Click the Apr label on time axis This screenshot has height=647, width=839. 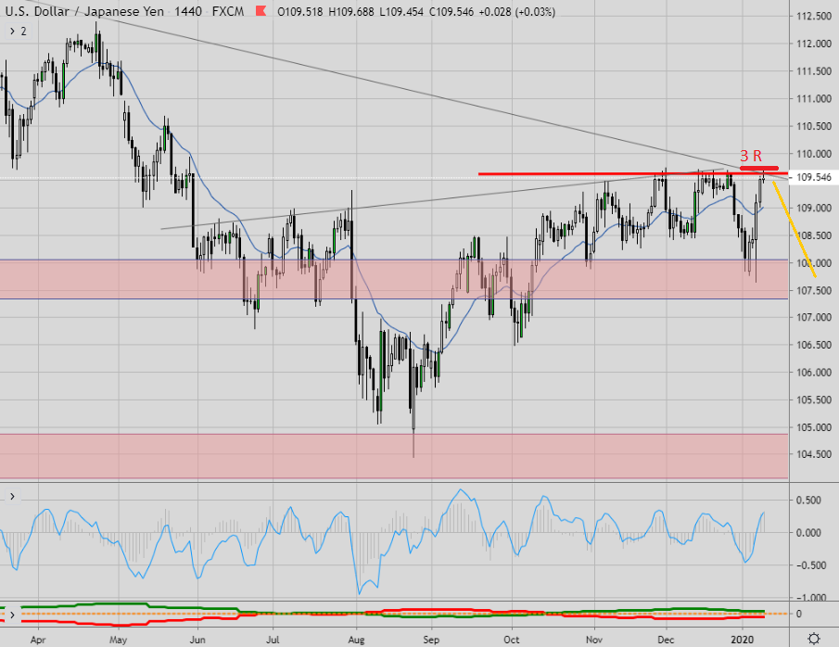(x=38, y=640)
